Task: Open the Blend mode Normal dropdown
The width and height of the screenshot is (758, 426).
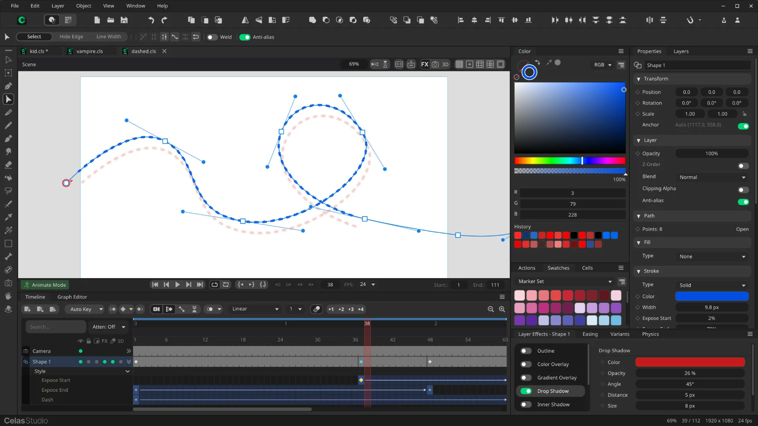Action: pos(712,177)
